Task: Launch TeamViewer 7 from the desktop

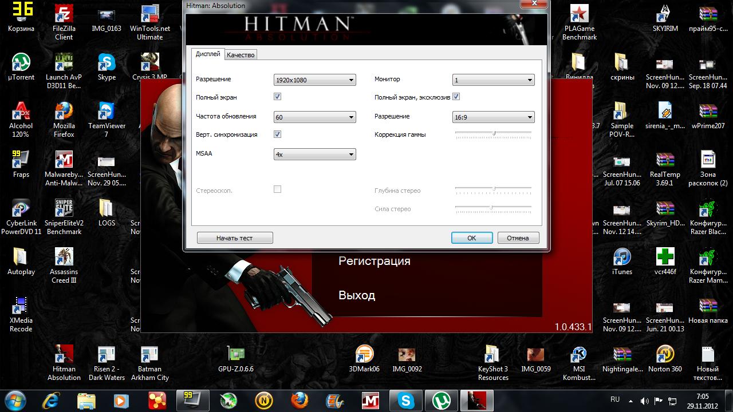Action: coord(107,112)
